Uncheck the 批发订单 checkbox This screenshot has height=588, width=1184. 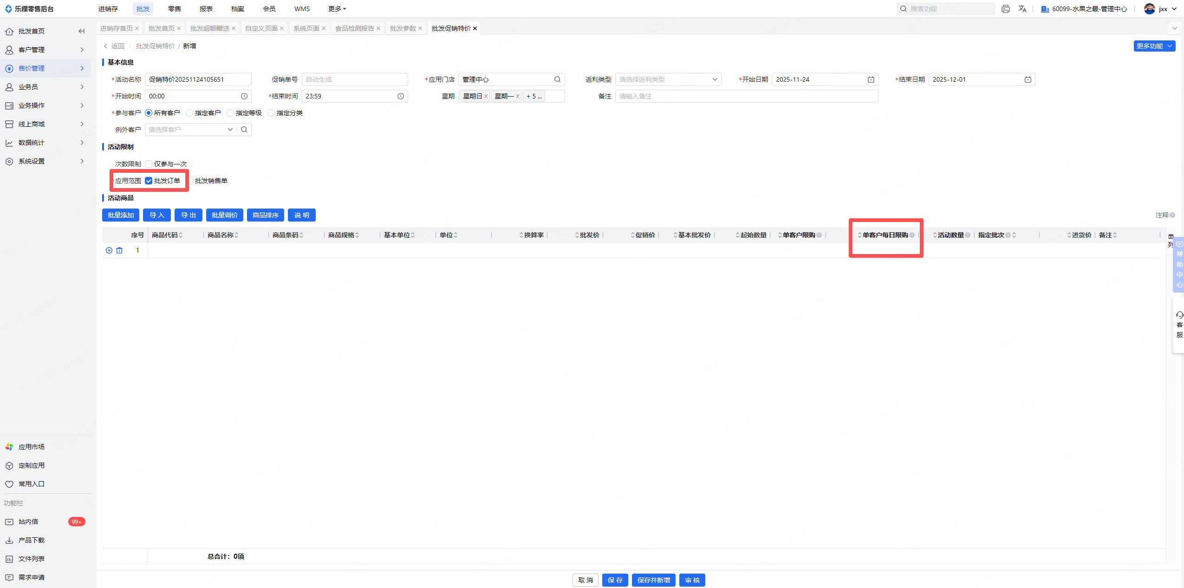(149, 181)
